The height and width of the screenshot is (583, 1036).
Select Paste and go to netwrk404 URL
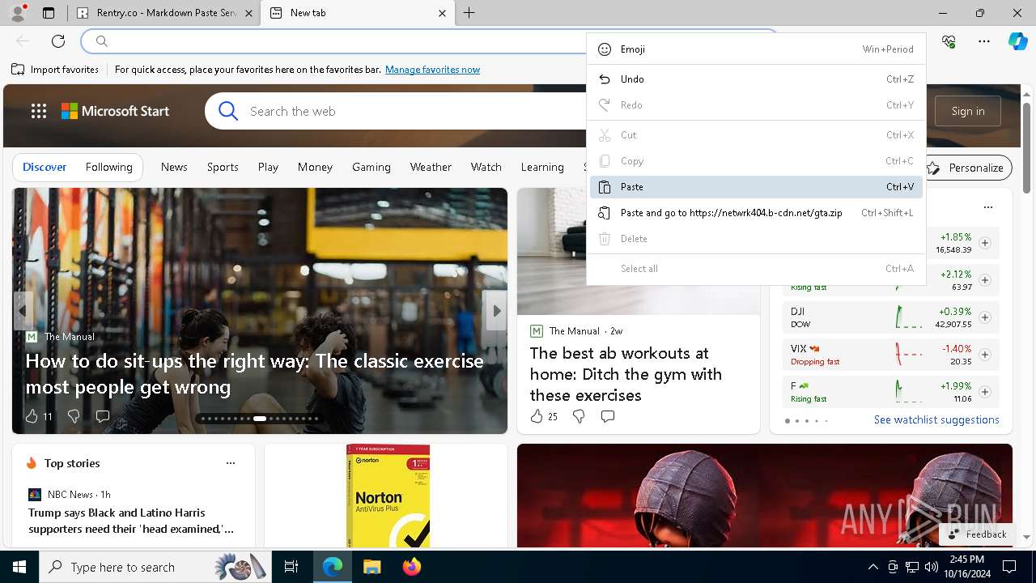[x=756, y=213]
